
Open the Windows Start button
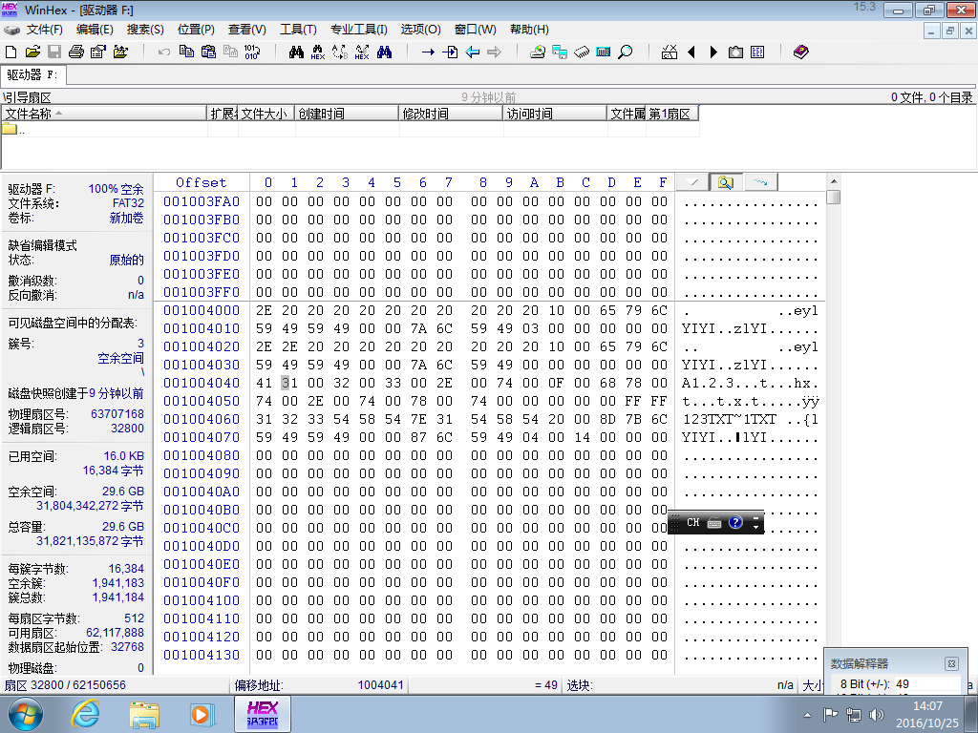pos(26,714)
